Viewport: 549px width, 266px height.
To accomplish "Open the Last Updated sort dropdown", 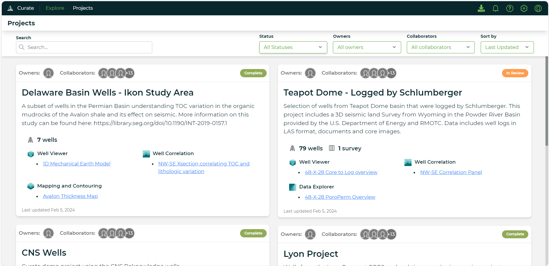I will point(507,47).
